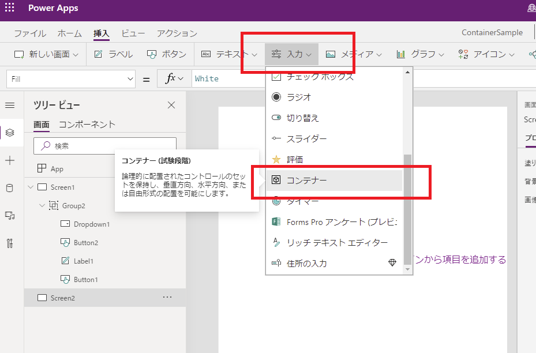Choose 住所の入力 from the menu
The image size is (536, 353).
coord(334,263)
